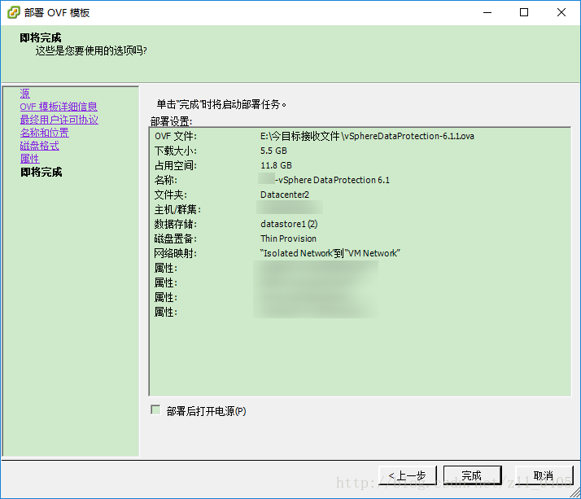Click the 完成 finish button
This screenshot has height=499, width=581.
point(472,475)
